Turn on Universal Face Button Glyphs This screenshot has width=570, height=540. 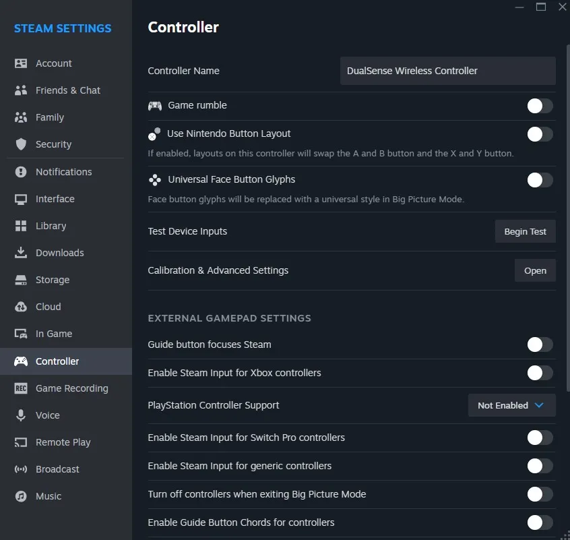coord(540,180)
